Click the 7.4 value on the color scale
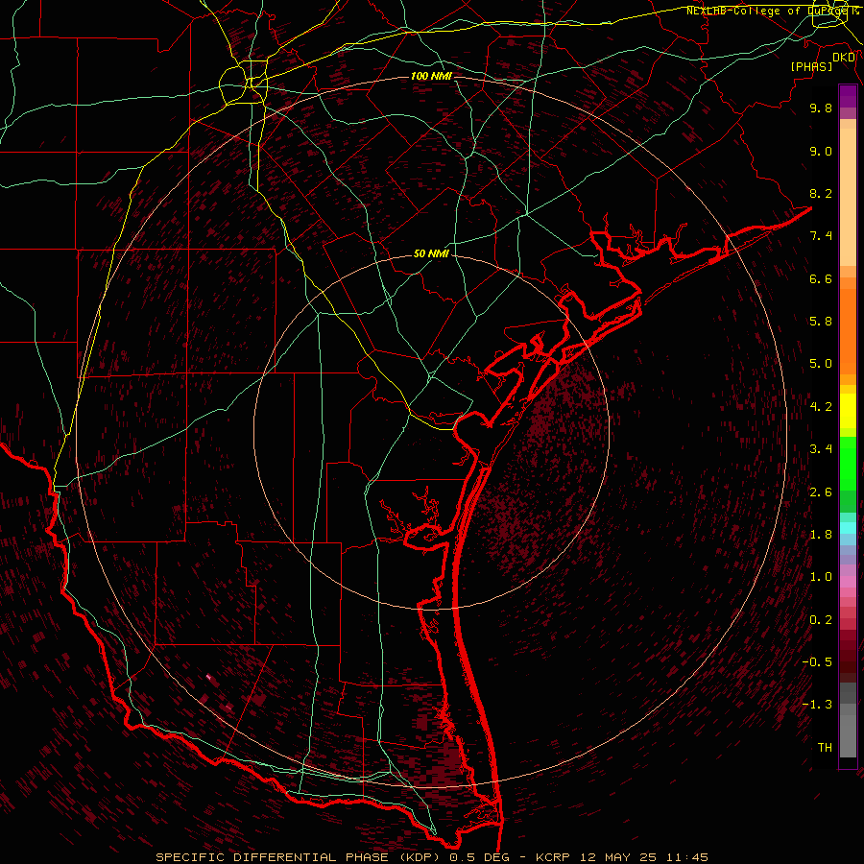This screenshot has height=864, width=864. pyautogui.click(x=821, y=236)
